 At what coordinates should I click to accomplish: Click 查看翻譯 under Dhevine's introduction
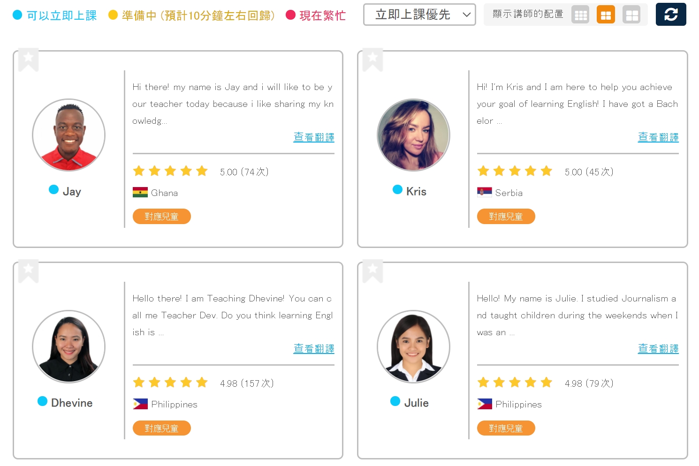tap(313, 349)
